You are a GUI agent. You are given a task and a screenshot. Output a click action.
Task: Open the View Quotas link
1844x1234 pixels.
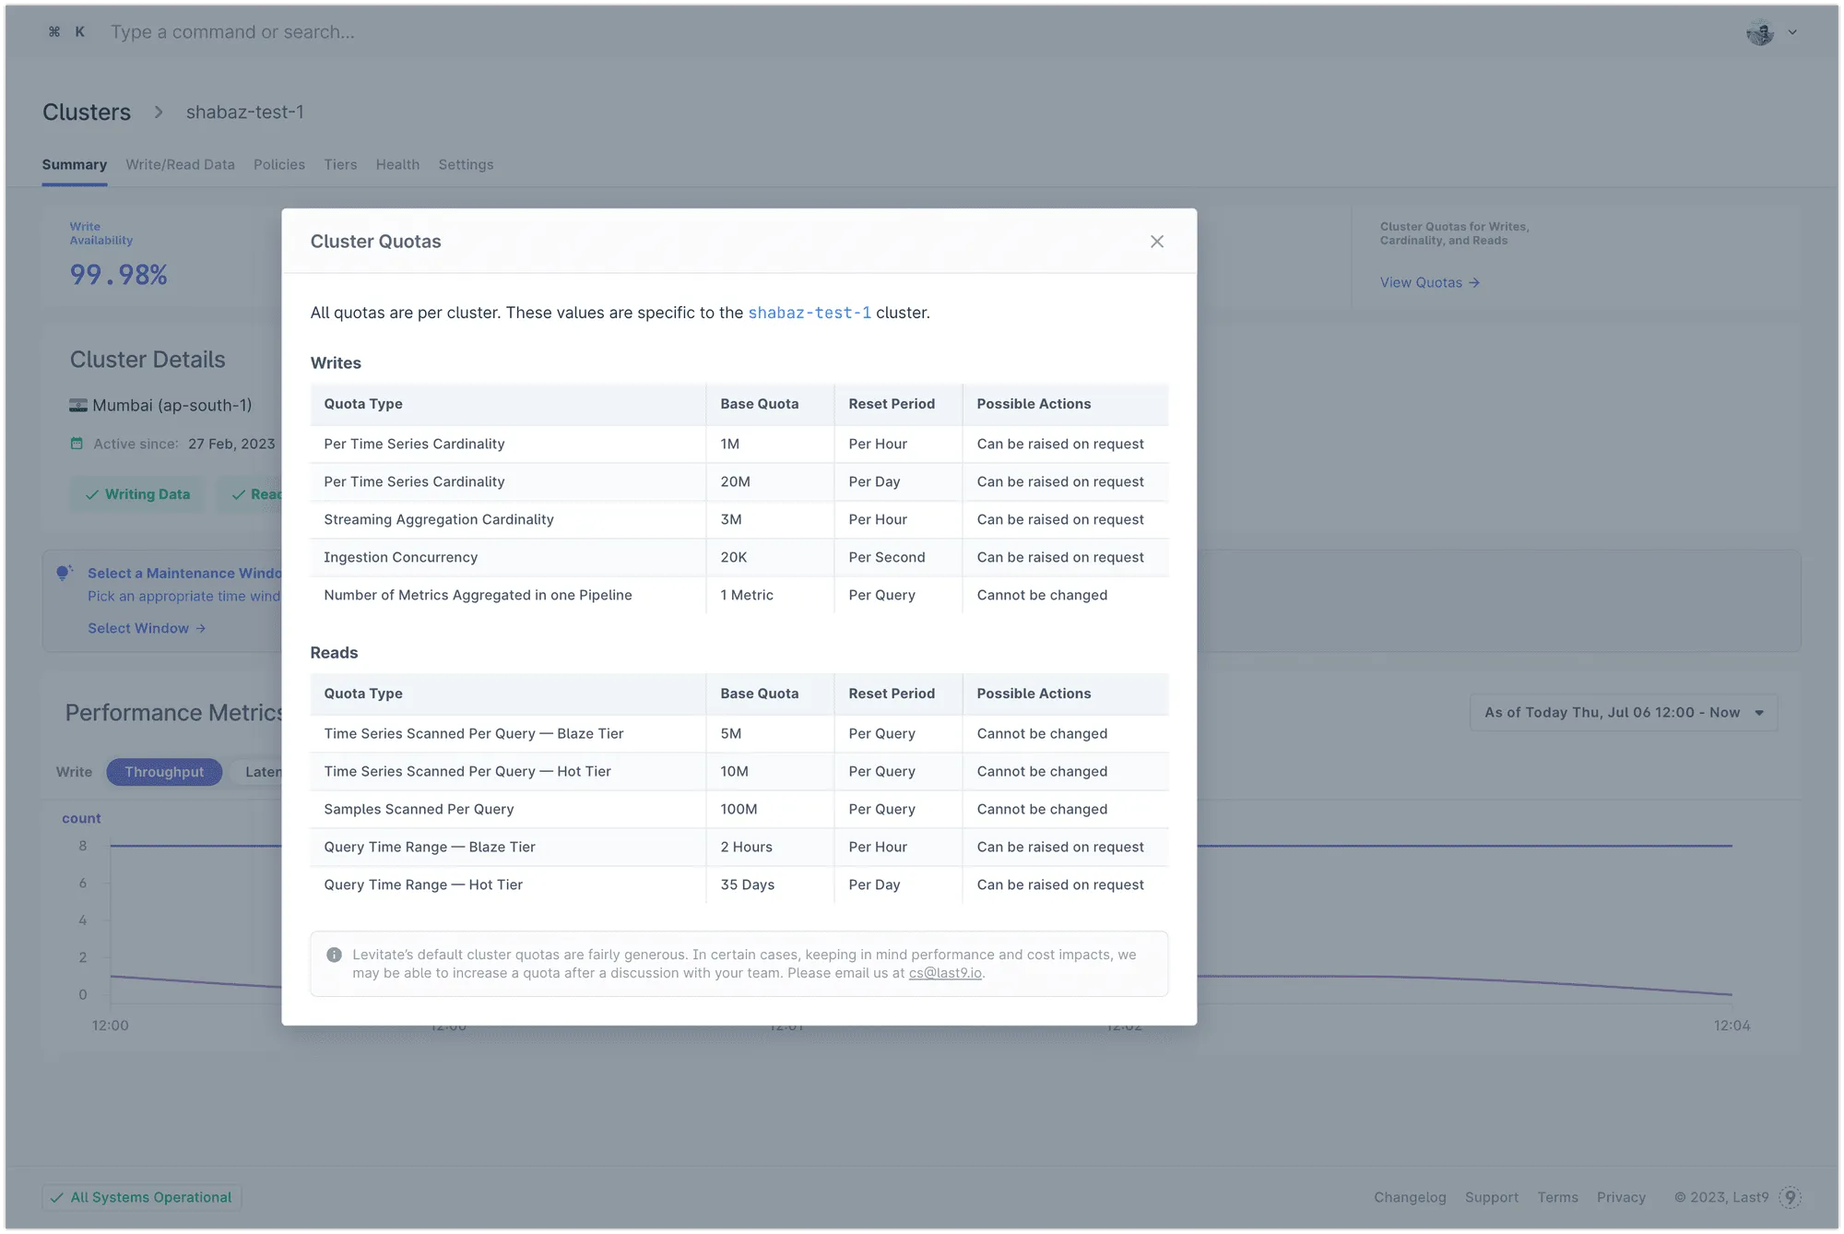tap(1429, 283)
